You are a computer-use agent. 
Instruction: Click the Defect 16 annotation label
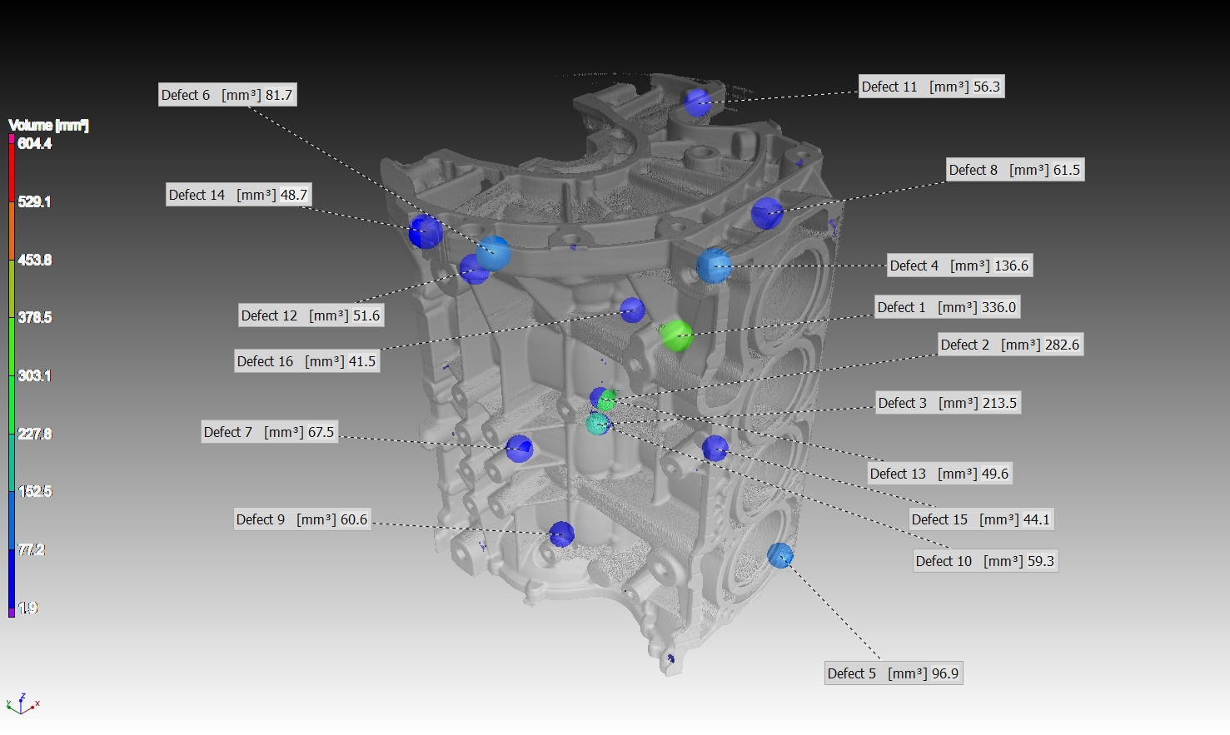point(306,361)
